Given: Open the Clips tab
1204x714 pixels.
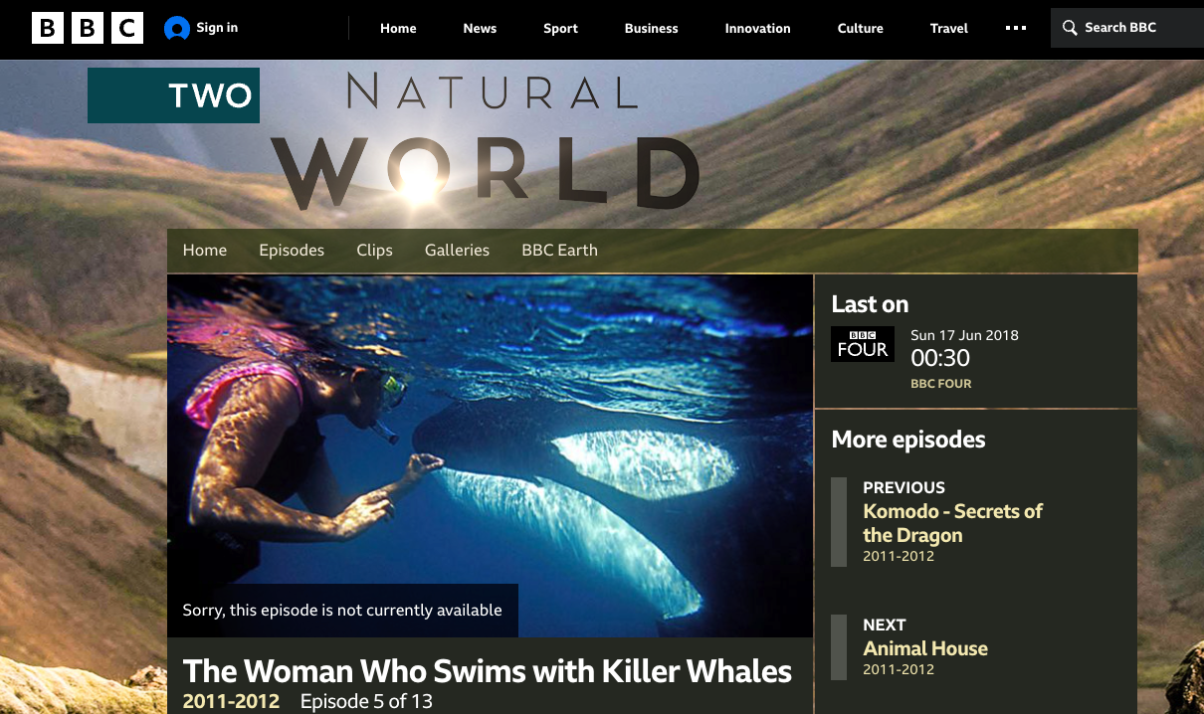Looking at the screenshot, I should (x=374, y=251).
